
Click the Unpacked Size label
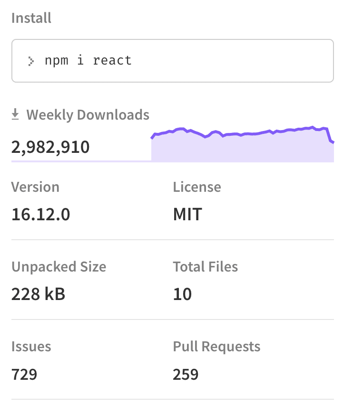click(59, 267)
